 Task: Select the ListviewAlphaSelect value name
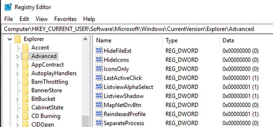129,87
